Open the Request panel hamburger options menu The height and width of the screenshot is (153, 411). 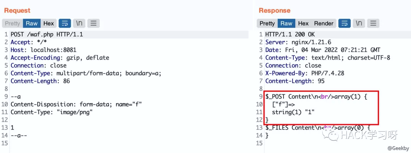tap(93, 23)
